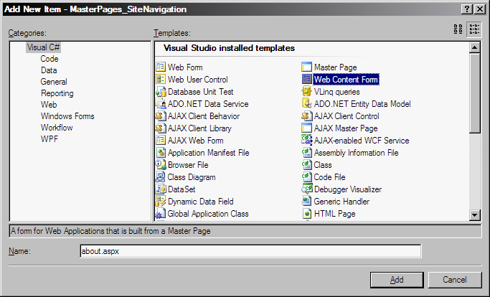Select the Web User Control label
Image resolution: width=490 pixels, height=297 pixels.
click(198, 80)
